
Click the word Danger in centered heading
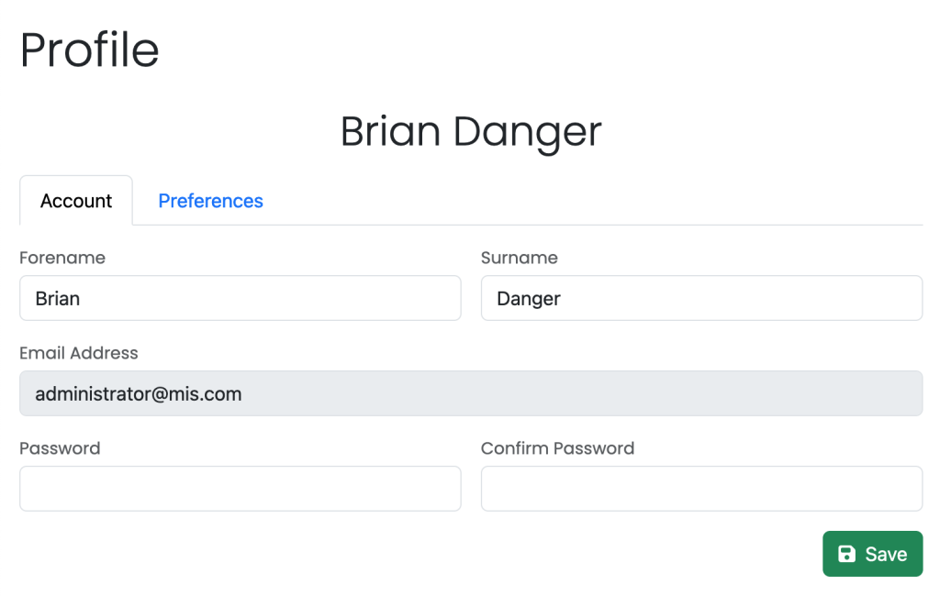click(528, 132)
